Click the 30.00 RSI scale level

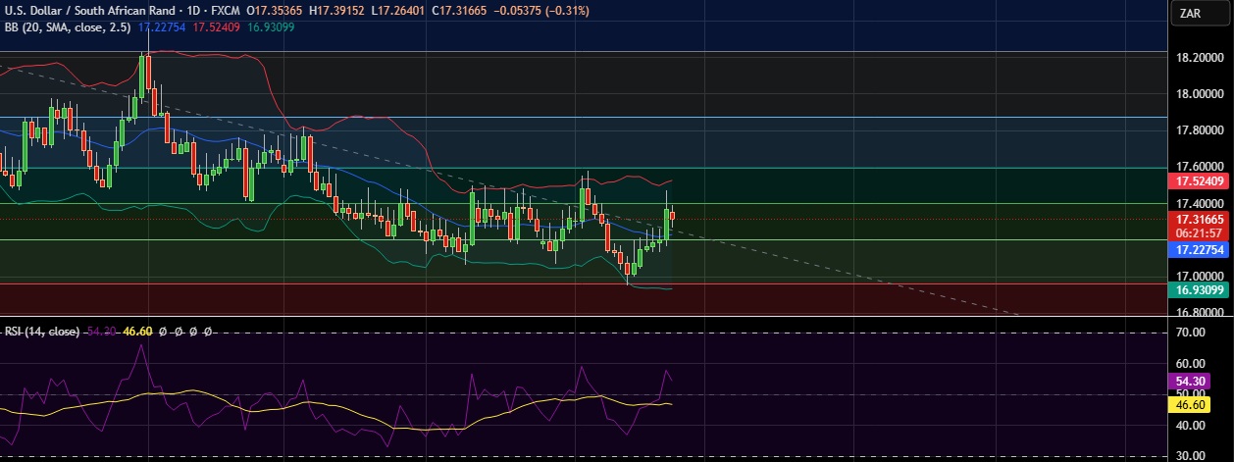point(1190,456)
